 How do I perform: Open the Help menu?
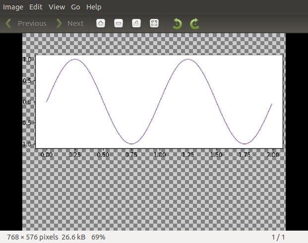tap(94, 7)
